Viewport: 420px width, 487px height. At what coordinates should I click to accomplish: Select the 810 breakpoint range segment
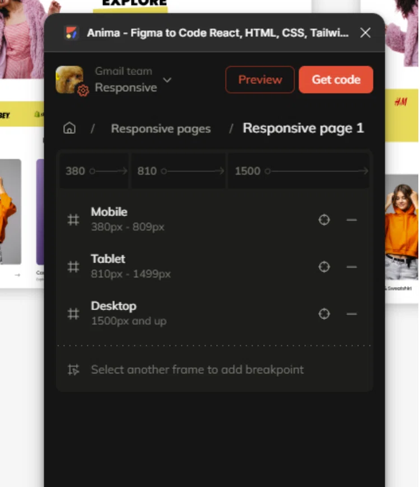(179, 171)
